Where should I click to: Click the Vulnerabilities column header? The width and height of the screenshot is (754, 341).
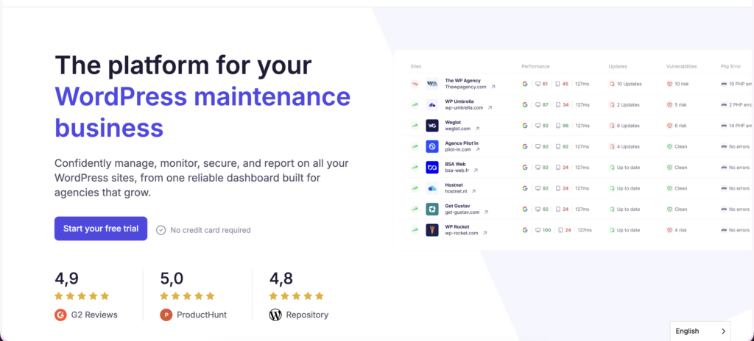pos(682,66)
